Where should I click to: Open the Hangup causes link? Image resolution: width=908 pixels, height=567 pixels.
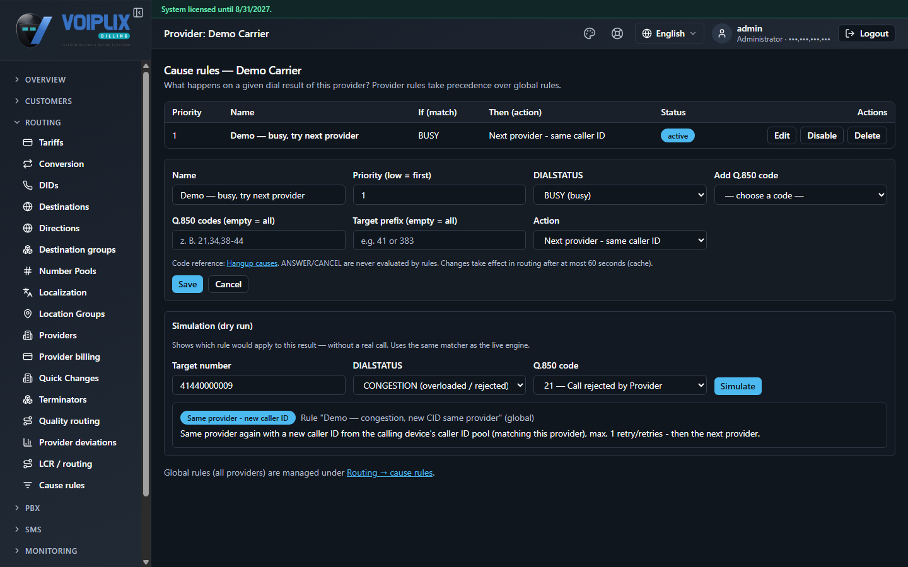[252, 263]
